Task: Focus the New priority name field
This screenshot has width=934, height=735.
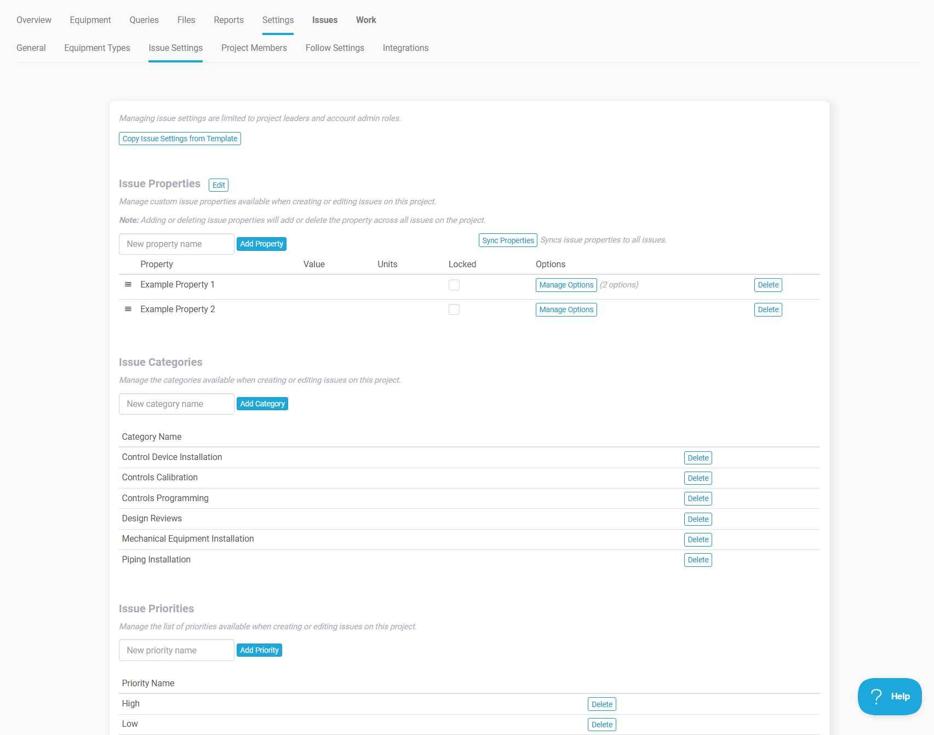Action: 176,650
